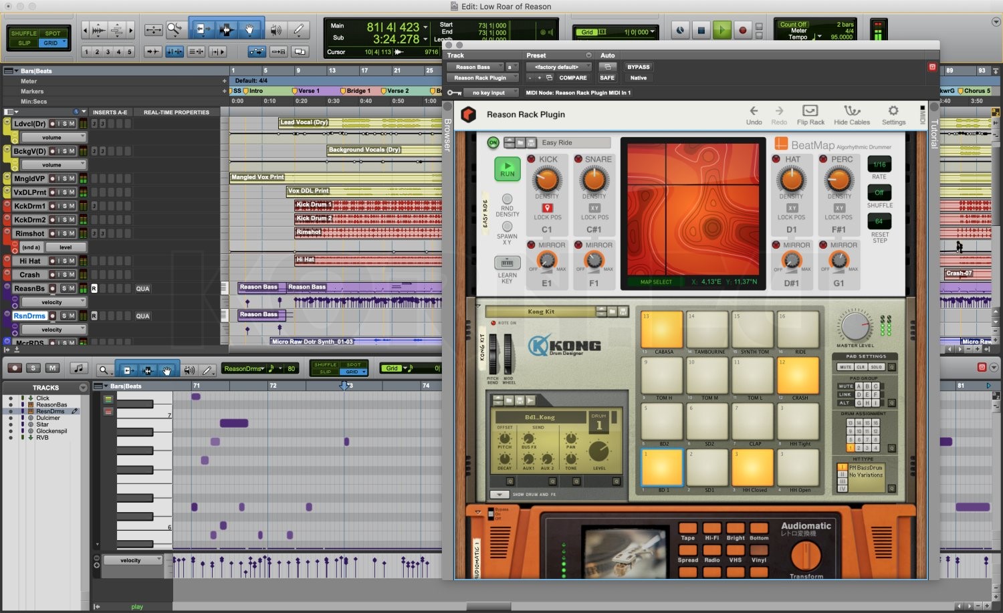Viewport: 1003px width, 613px height.
Task: Select the Scrubber speaker tool
Action: click(x=275, y=30)
